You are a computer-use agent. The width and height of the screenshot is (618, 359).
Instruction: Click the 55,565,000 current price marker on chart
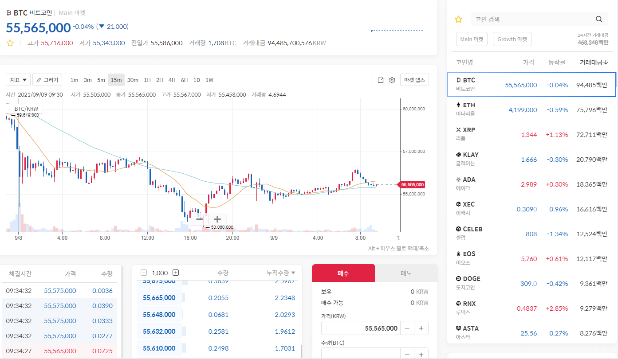(x=412, y=184)
